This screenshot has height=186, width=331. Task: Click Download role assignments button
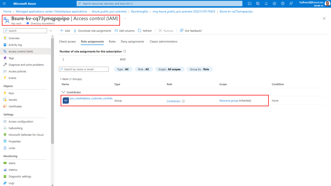92,31
